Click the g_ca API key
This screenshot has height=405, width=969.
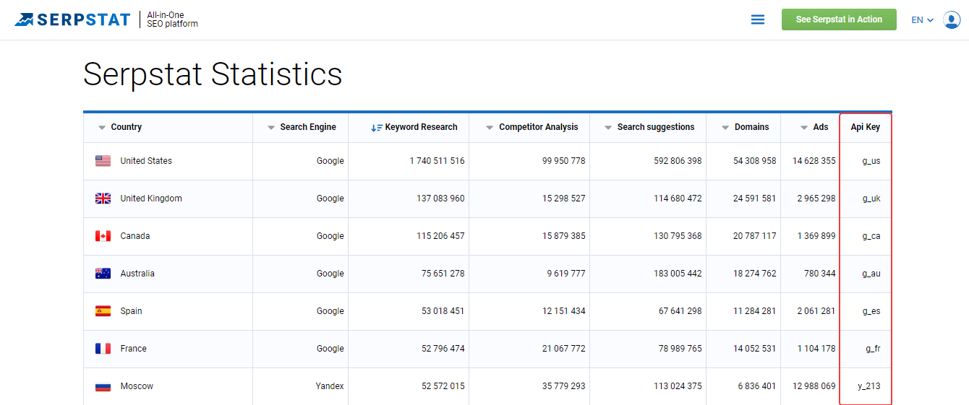871,236
